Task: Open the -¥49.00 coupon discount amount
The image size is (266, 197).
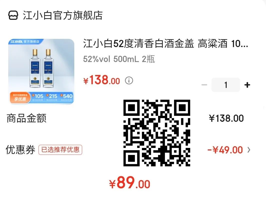Action: tap(225, 150)
